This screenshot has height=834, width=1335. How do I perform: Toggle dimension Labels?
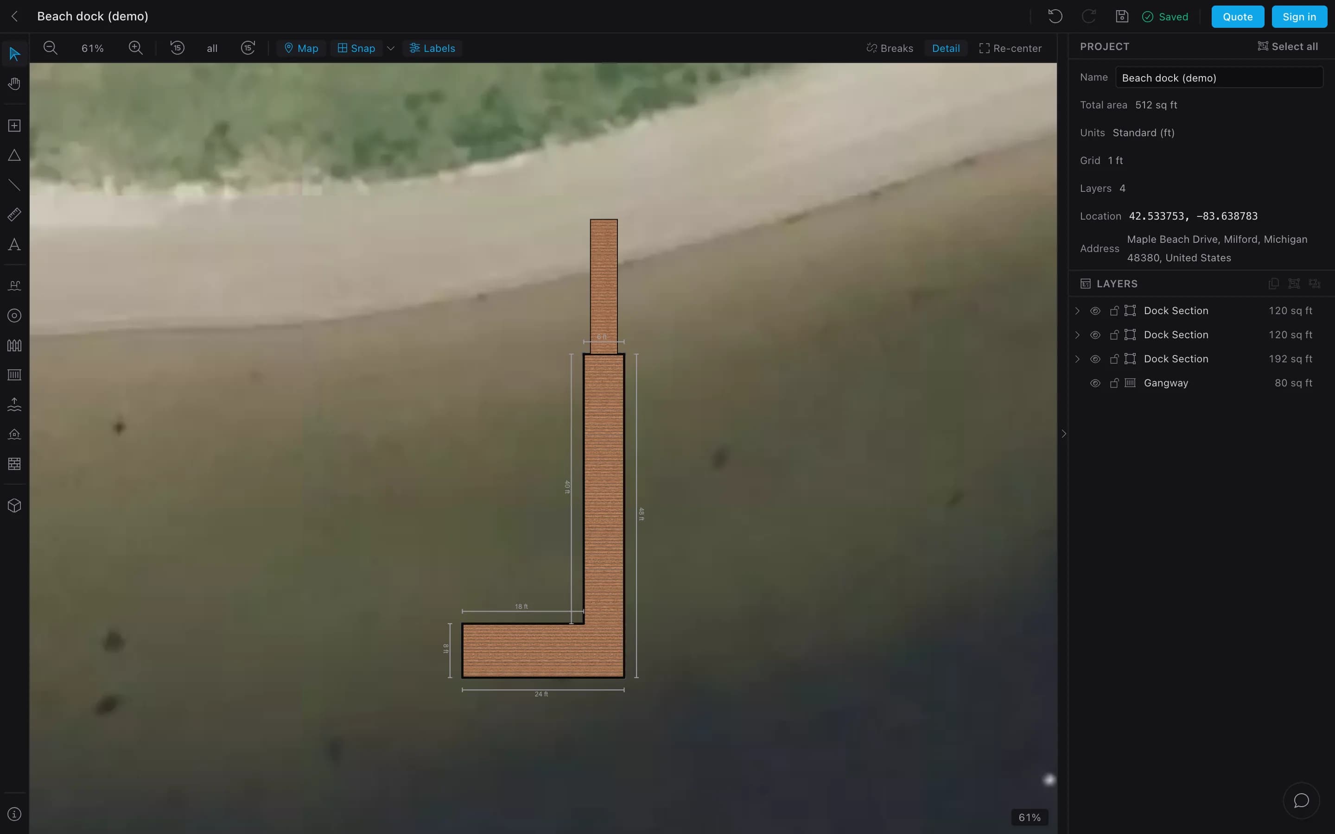coord(432,48)
